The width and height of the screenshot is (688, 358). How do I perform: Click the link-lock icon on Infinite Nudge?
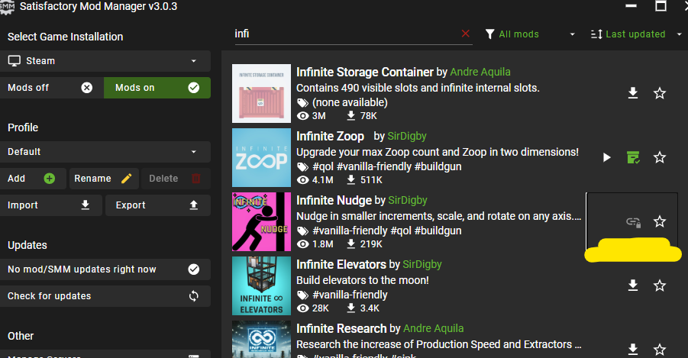(x=633, y=222)
